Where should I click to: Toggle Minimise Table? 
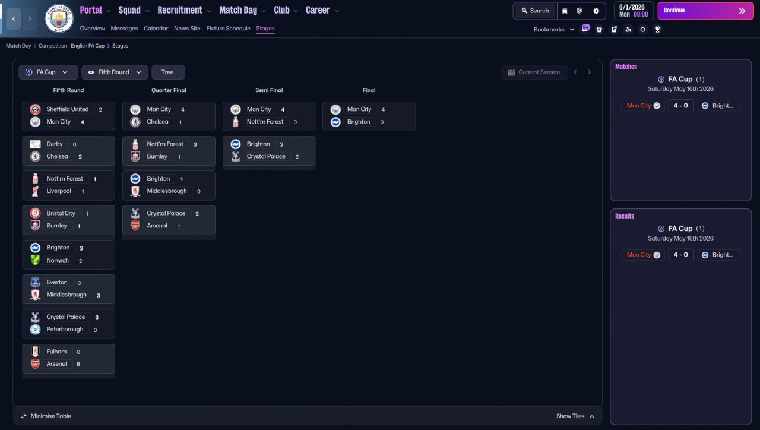[46, 416]
